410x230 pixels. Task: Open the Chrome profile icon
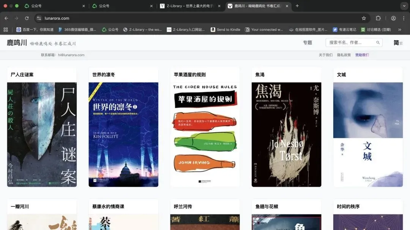tap(393, 18)
